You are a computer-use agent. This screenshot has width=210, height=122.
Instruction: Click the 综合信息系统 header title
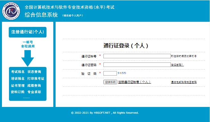pyautogui.click(x=41, y=15)
